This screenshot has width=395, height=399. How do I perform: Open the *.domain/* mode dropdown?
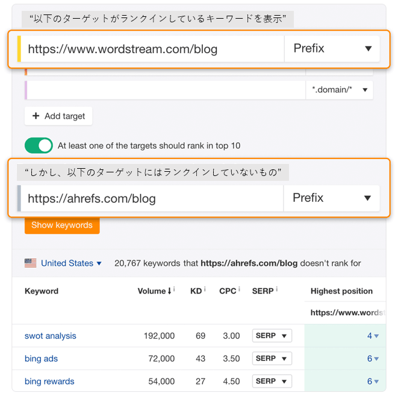point(340,90)
